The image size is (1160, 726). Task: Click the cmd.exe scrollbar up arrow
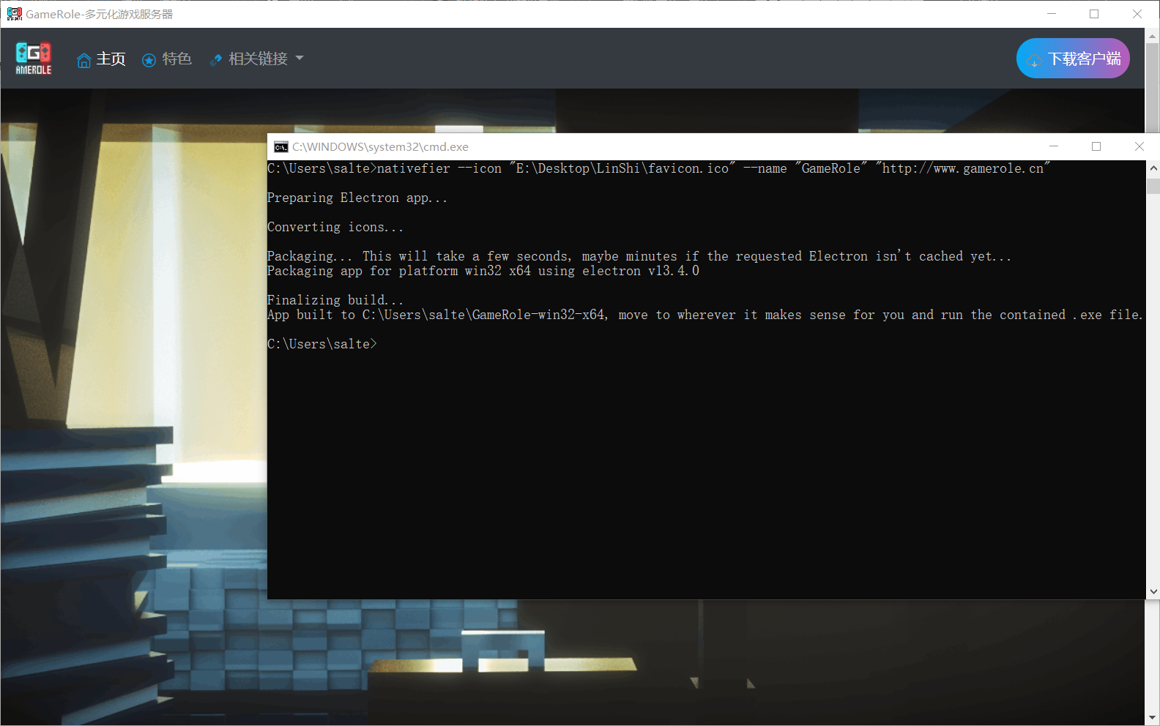1153,168
